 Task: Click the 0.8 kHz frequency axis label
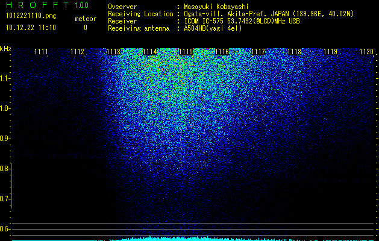(5, 169)
